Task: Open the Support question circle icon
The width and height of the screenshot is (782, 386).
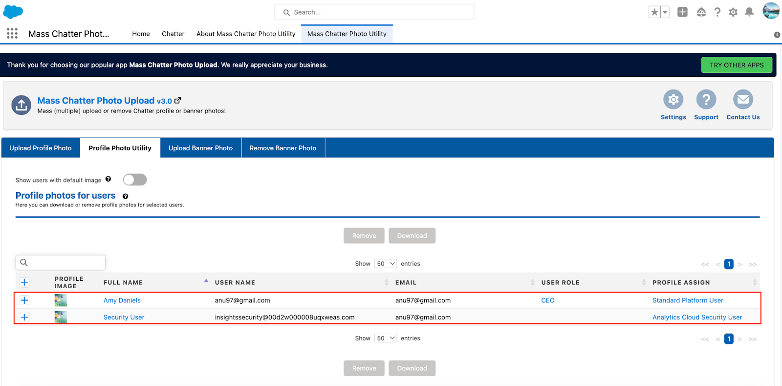Action: (x=706, y=99)
